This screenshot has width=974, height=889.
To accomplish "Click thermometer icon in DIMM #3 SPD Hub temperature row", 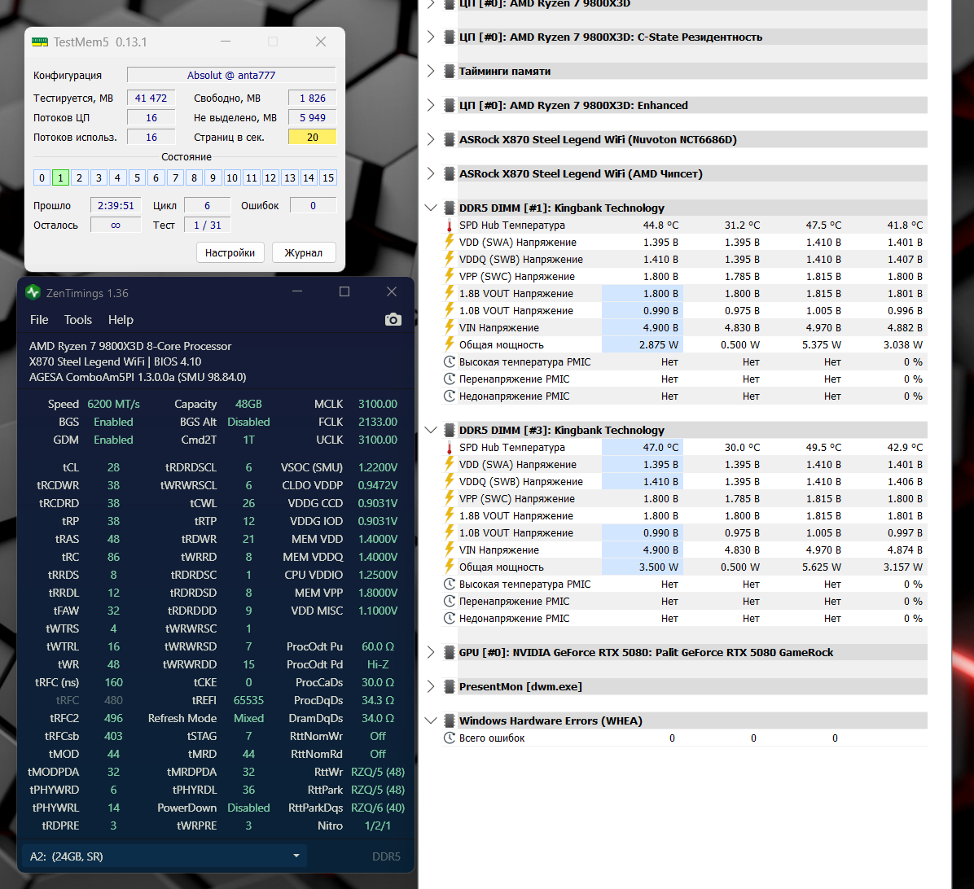I will [x=449, y=448].
